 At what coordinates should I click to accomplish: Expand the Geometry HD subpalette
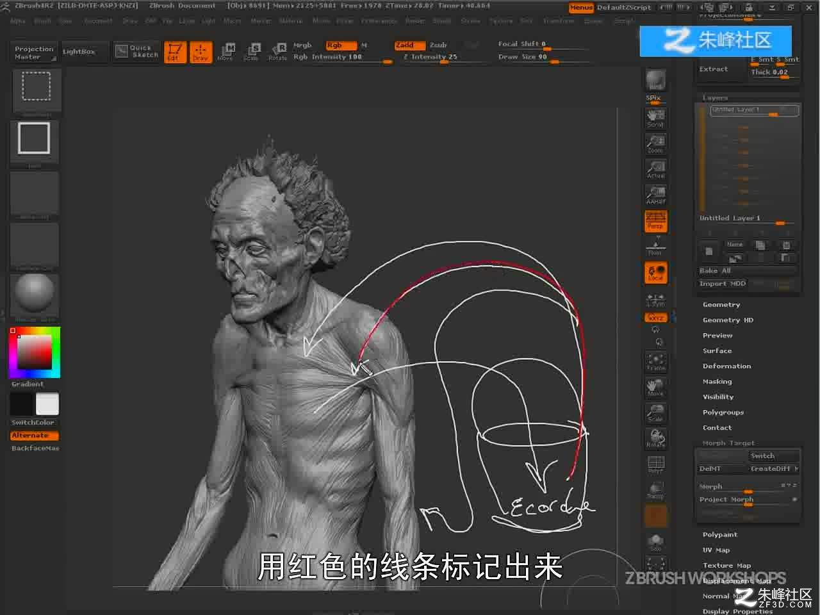pyautogui.click(x=728, y=320)
